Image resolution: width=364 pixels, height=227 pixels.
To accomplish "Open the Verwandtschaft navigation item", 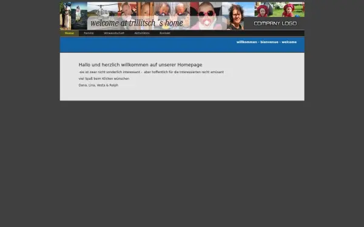I will coord(114,33).
